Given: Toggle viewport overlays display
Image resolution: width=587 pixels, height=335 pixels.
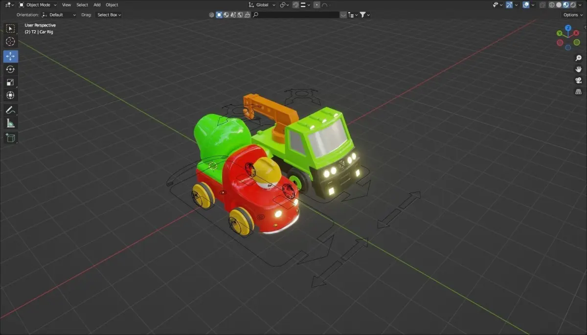Looking at the screenshot, I should pos(526,5).
